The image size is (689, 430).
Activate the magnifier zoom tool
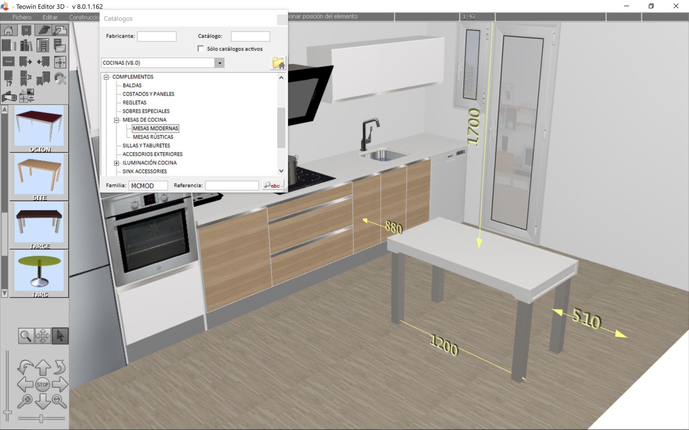point(26,336)
